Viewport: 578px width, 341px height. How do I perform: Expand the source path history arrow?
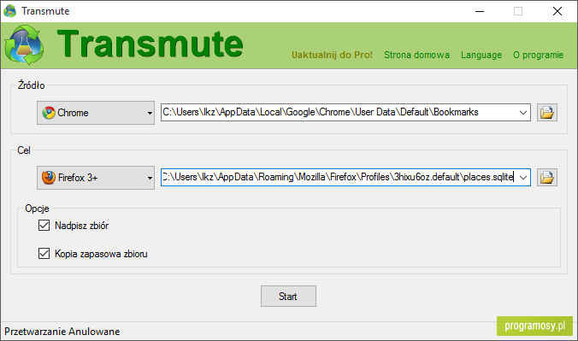point(522,113)
